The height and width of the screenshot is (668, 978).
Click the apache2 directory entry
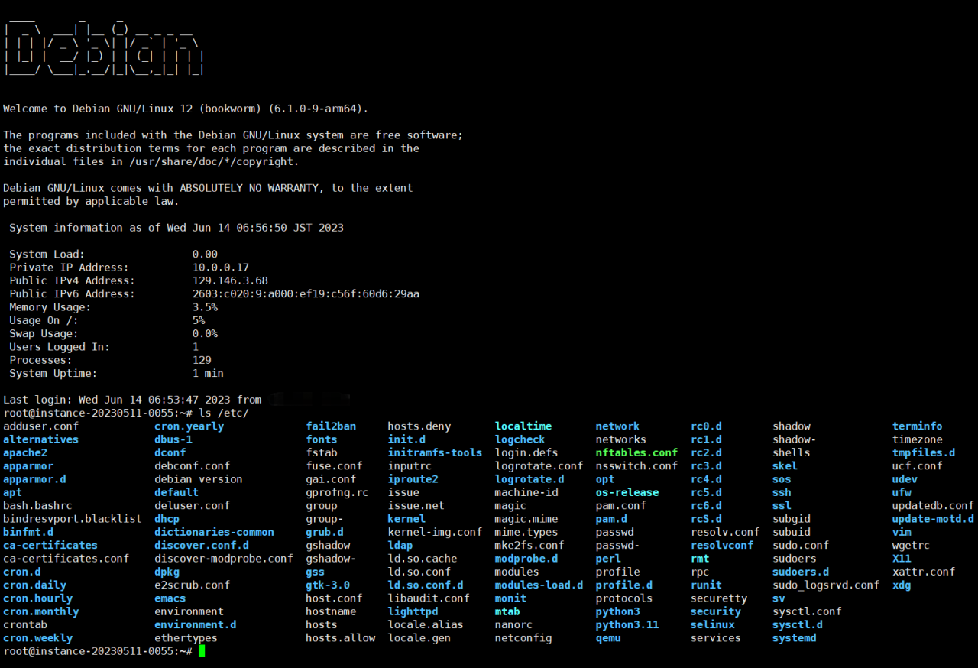click(25, 452)
